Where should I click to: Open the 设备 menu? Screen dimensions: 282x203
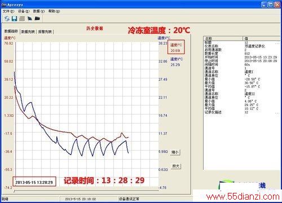point(24,11)
